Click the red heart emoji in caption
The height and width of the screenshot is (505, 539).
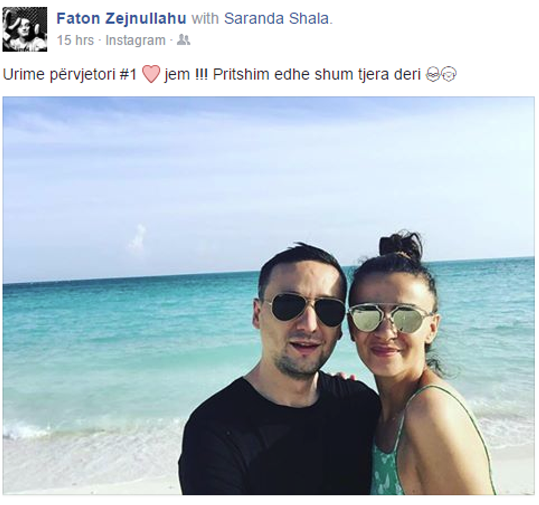pyautogui.click(x=151, y=74)
